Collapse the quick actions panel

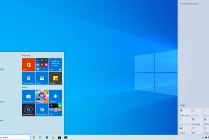tap(183, 105)
